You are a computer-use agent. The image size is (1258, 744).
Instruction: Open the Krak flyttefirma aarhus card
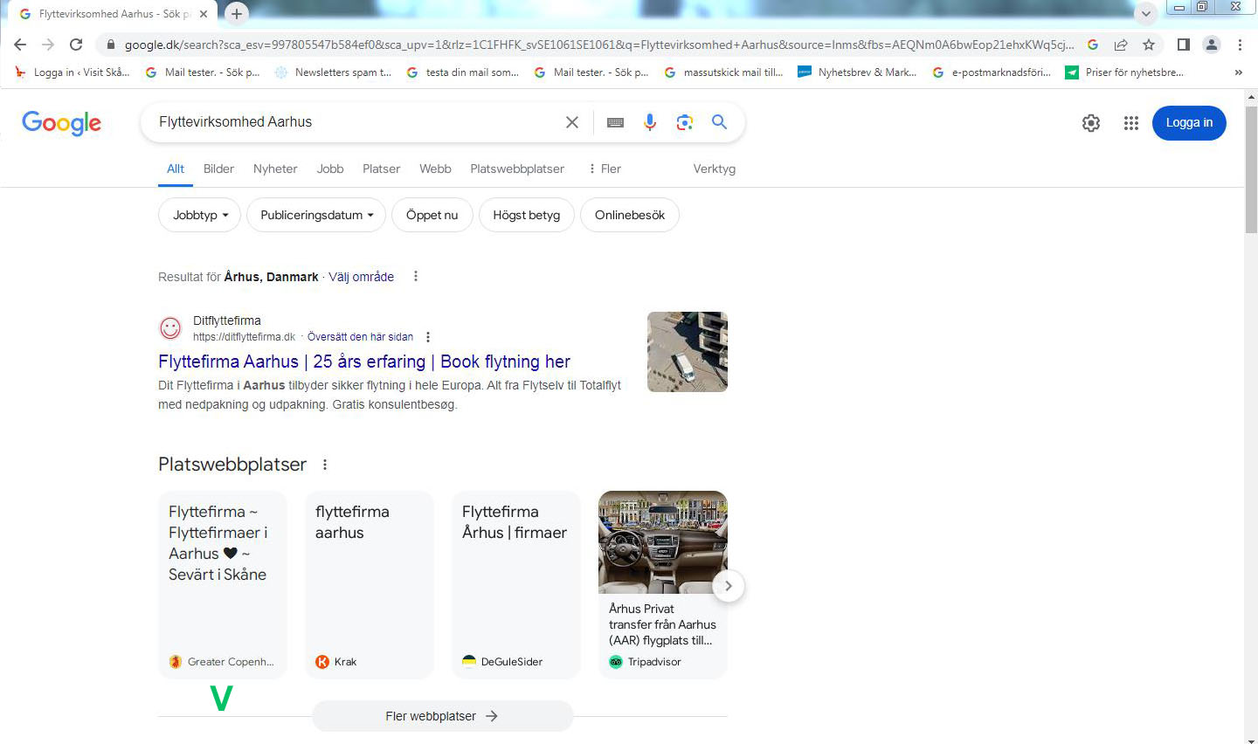370,585
